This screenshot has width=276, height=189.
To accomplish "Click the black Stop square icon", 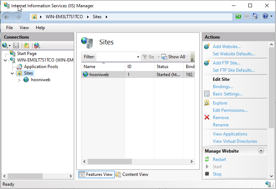I will pyautogui.click(x=207, y=174).
